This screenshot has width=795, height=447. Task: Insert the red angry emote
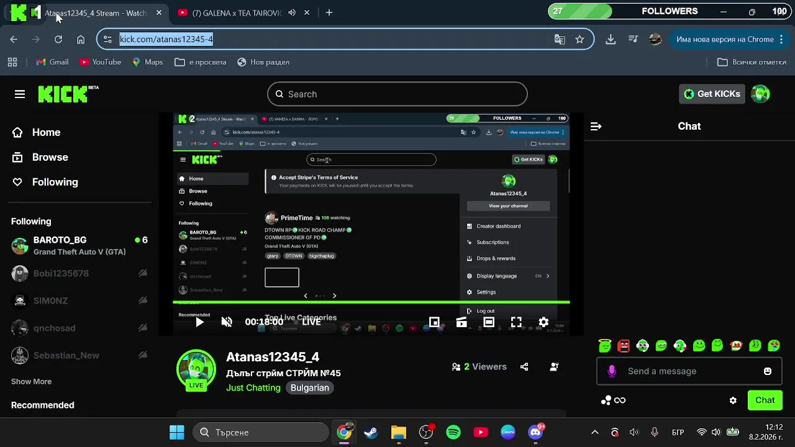pyautogui.click(x=624, y=345)
